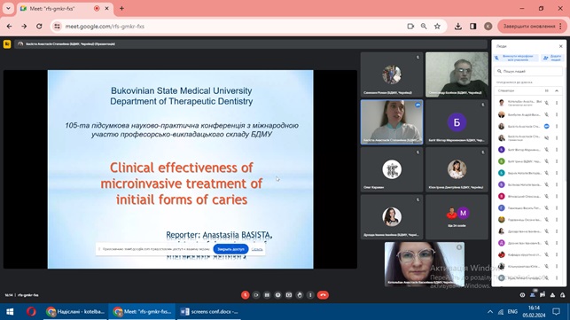Click the Hide link in sharing banner
The image size is (570, 320).
click(257, 249)
